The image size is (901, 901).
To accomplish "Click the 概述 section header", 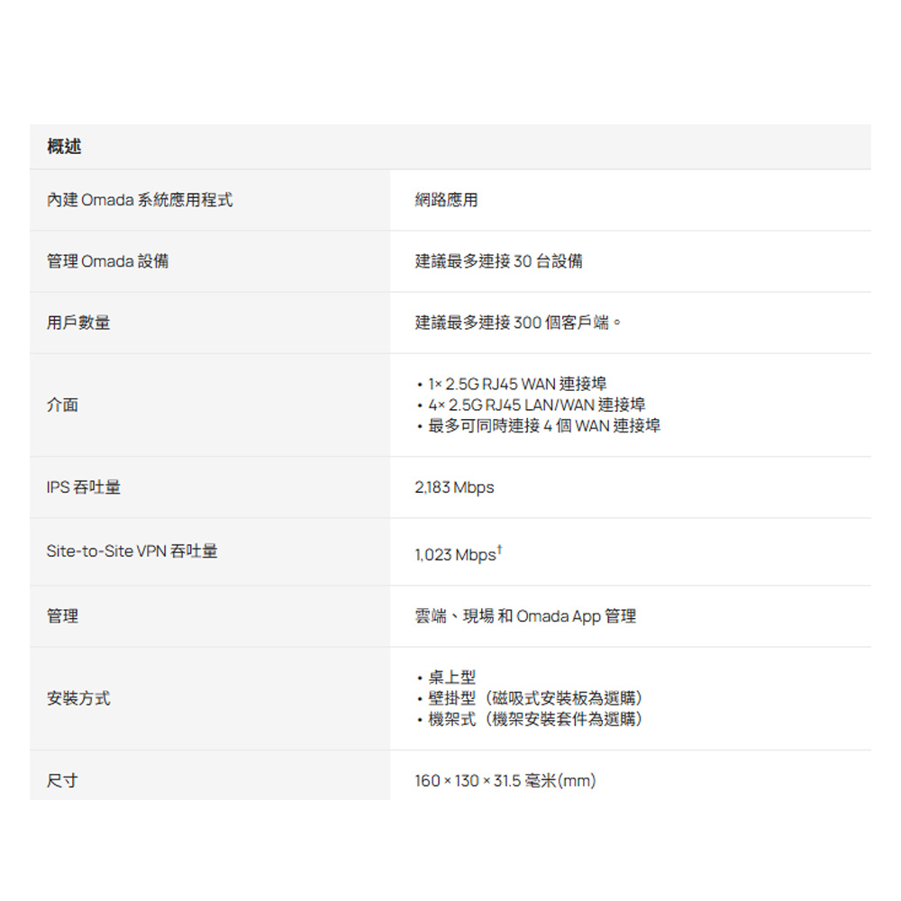I will point(64,147).
